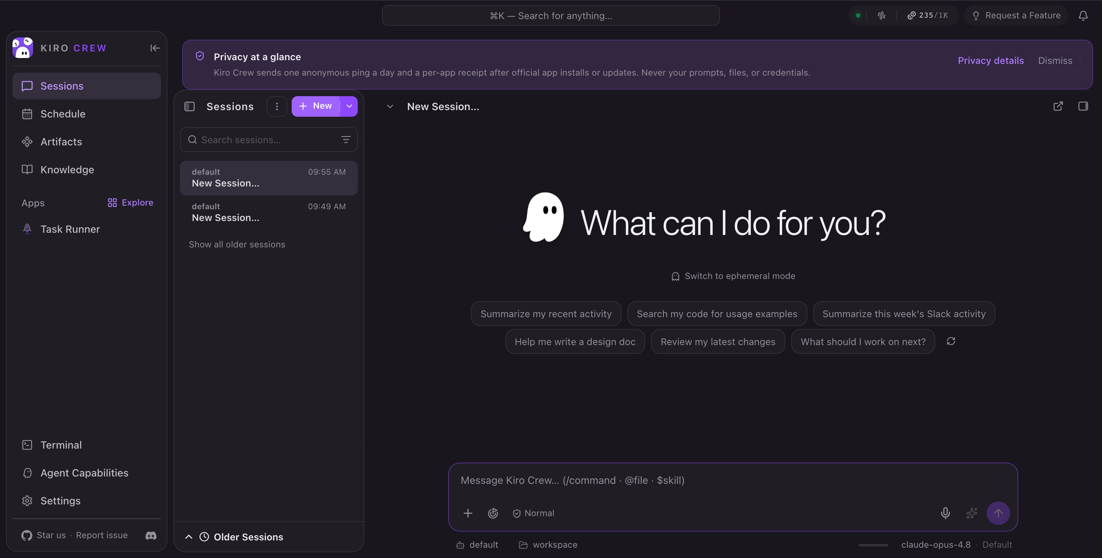The width and height of the screenshot is (1102, 558).
Task: Send the message with the arrow button
Action: 998,513
